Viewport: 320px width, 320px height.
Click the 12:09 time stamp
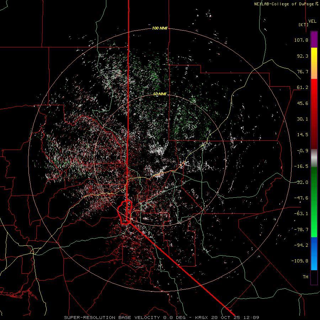tap(251, 318)
